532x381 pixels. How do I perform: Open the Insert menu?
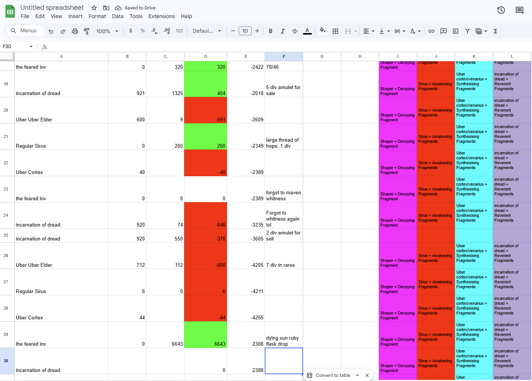click(x=75, y=16)
